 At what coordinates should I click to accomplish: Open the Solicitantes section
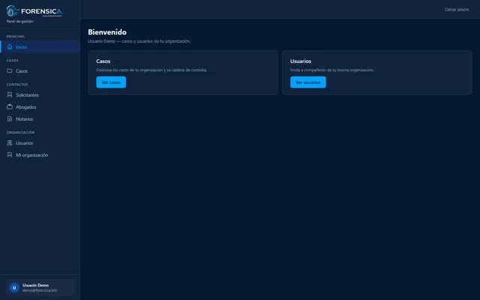pyautogui.click(x=40, y=95)
